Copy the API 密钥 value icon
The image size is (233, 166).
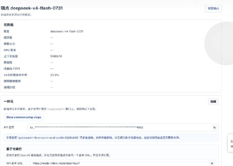click(214, 127)
